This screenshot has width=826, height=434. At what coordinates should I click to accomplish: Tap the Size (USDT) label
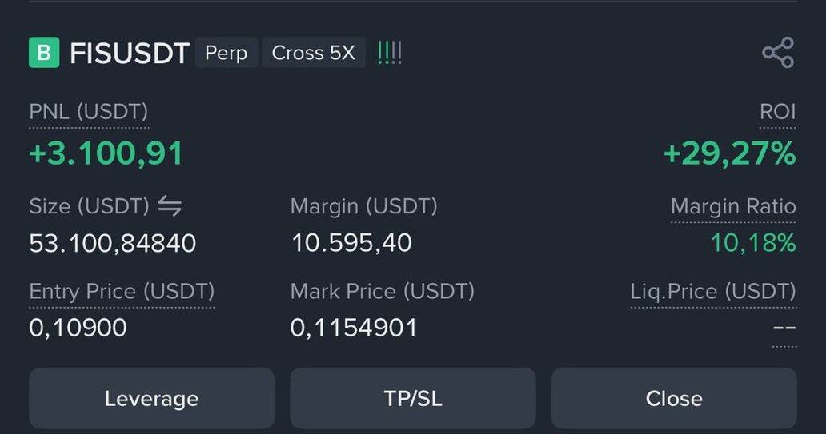[x=89, y=206]
